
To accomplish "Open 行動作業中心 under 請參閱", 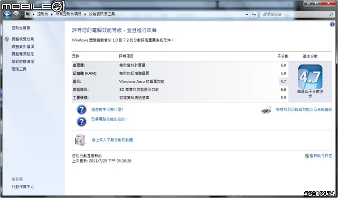I will (23, 187).
